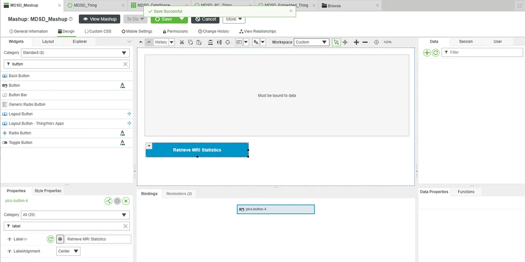Open View Relationships section
The width and height of the screenshot is (525, 262).
tap(258, 32)
